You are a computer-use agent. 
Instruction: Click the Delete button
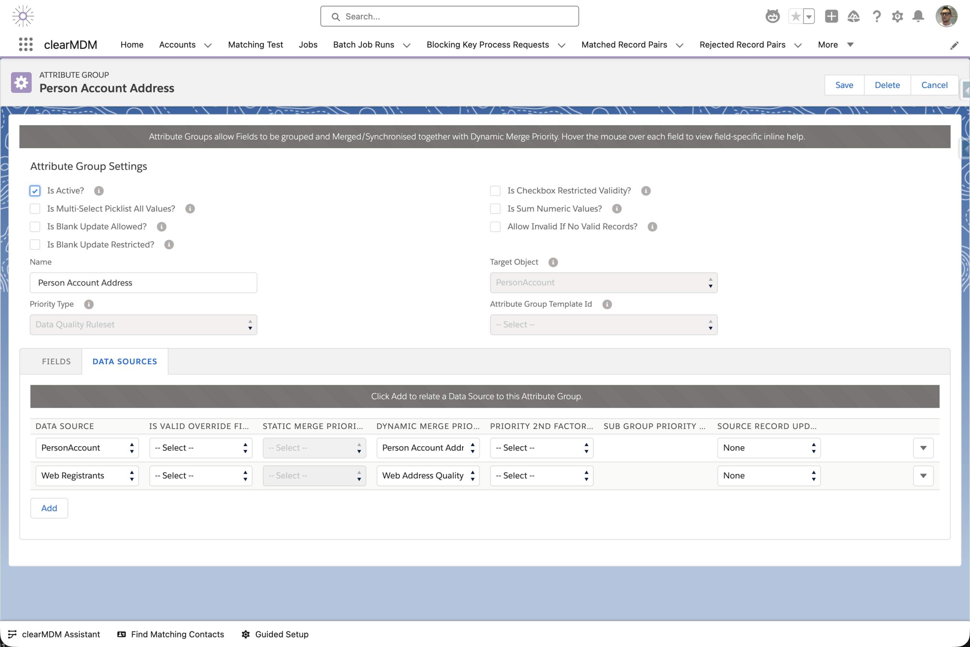[x=887, y=85]
